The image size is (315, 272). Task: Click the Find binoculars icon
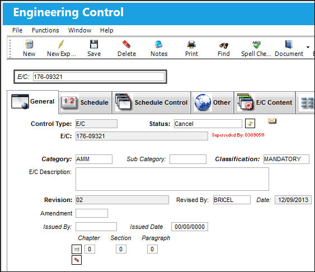pyautogui.click(x=224, y=45)
